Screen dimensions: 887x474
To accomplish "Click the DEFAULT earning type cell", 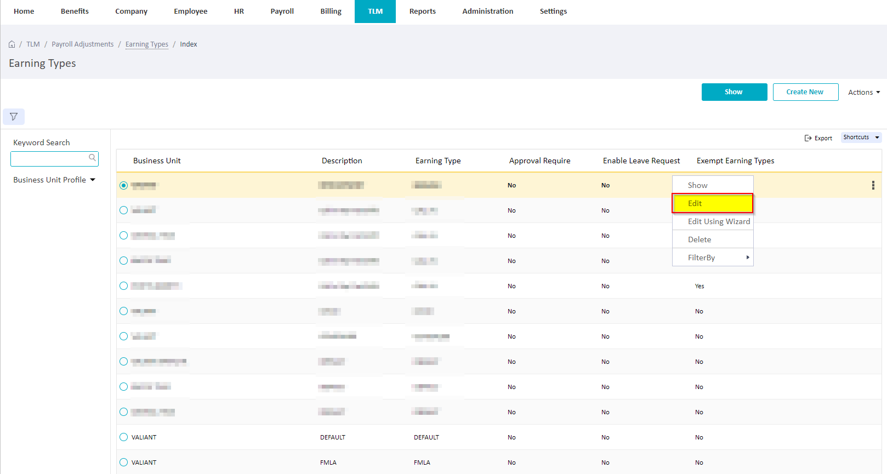I will click(427, 437).
